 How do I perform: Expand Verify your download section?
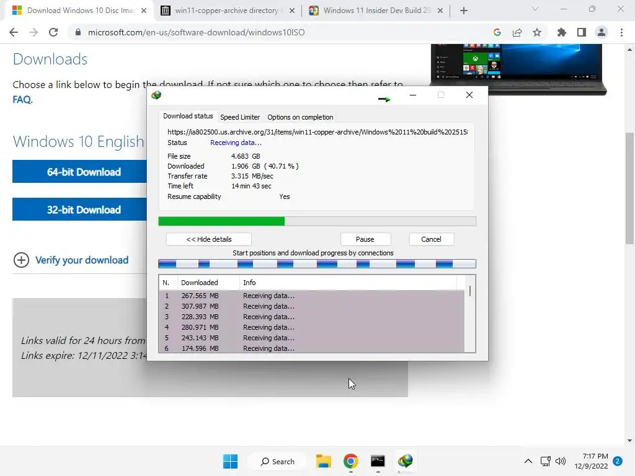[71, 260]
